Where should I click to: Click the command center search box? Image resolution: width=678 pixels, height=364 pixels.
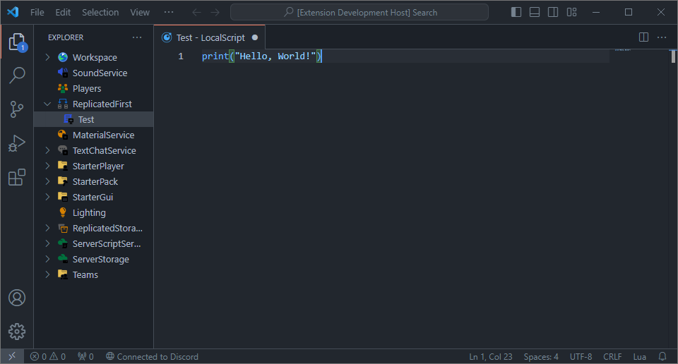(x=359, y=12)
